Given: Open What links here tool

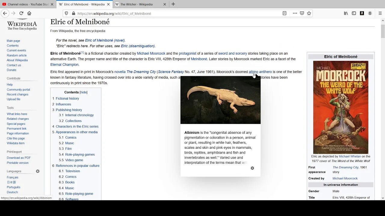Looking at the screenshot, I should [17, 114].
